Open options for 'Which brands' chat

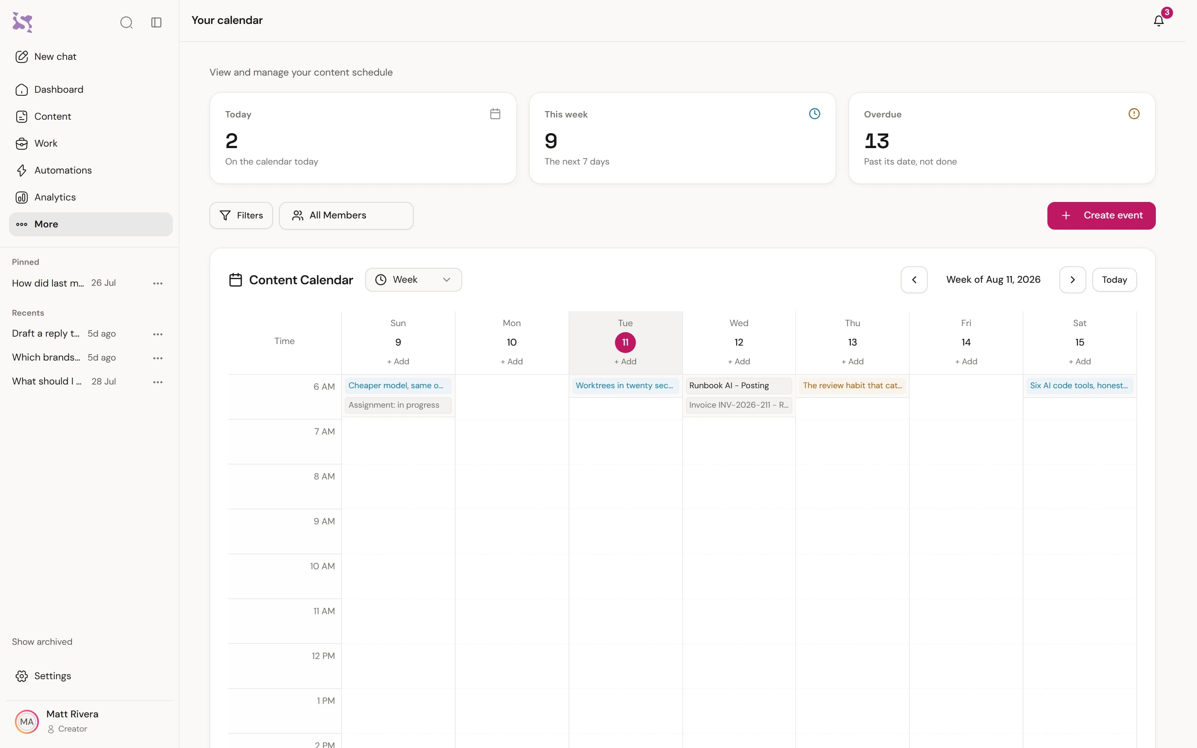click(158, 358)
